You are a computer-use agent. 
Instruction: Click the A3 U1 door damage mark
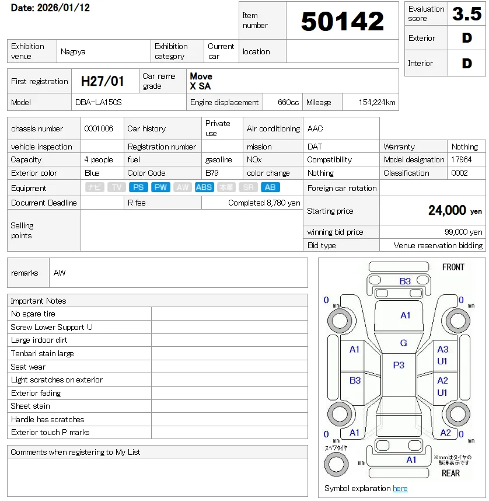coord(443,355)
